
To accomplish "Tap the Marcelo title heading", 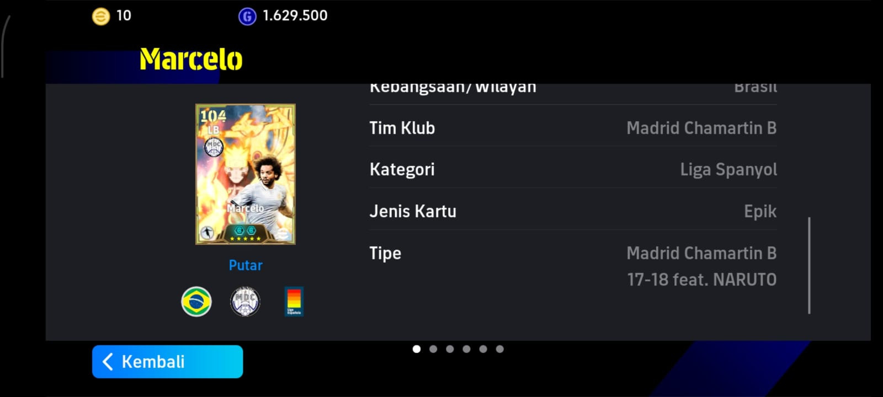I will 191,60.
